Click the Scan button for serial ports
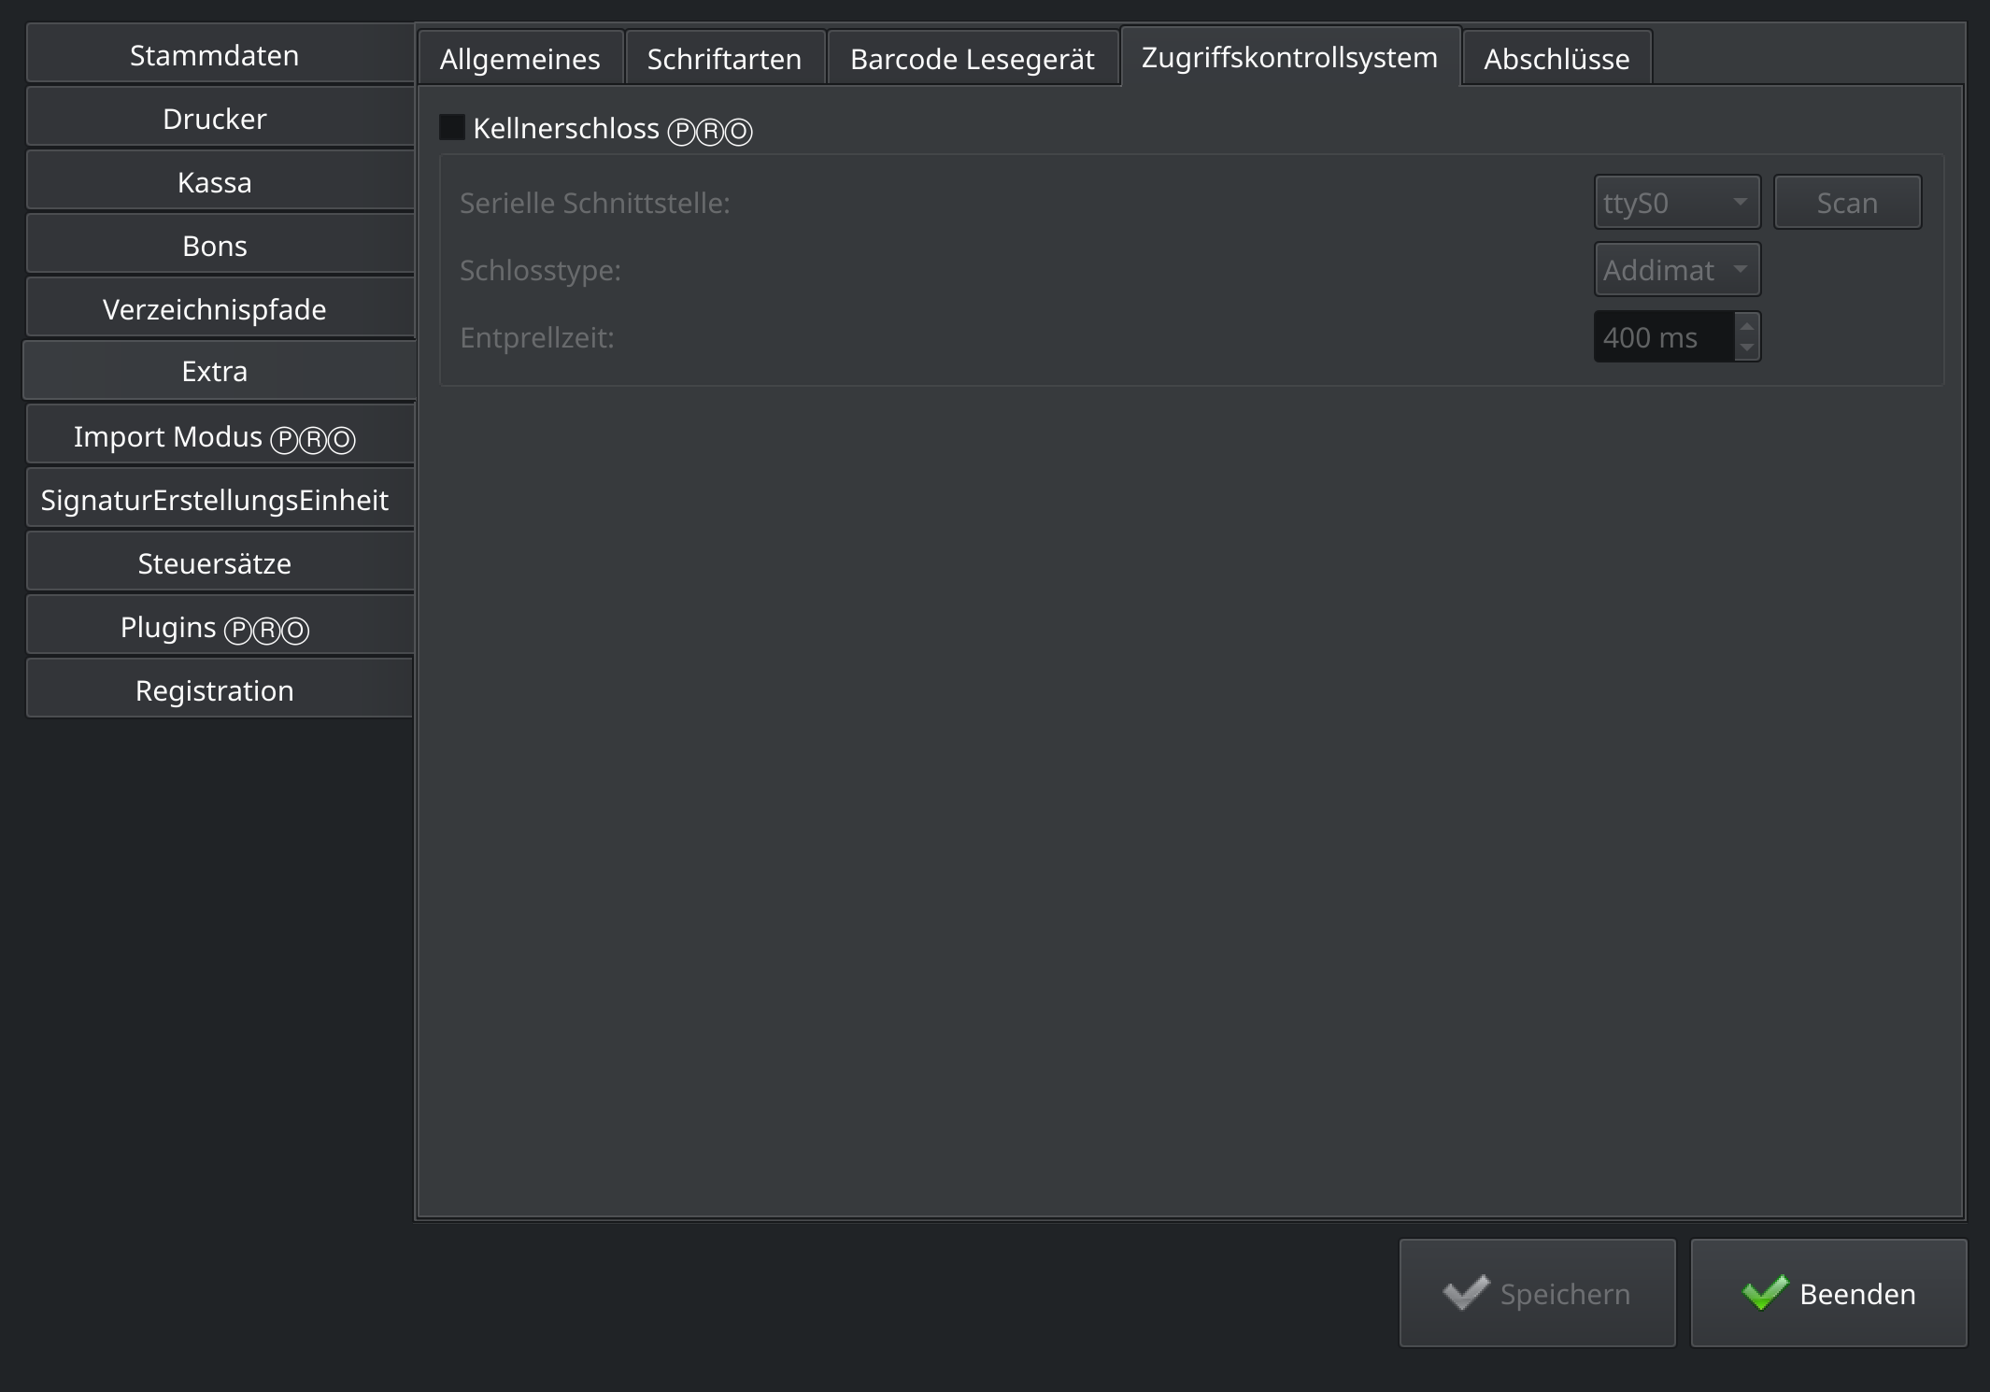 pos(1847,202)
